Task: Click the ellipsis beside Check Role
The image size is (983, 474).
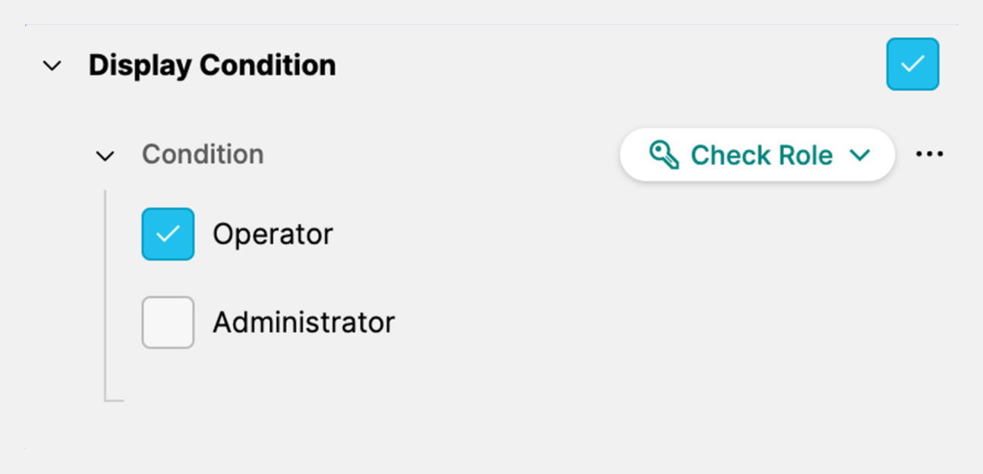Action: coord(929,154)
